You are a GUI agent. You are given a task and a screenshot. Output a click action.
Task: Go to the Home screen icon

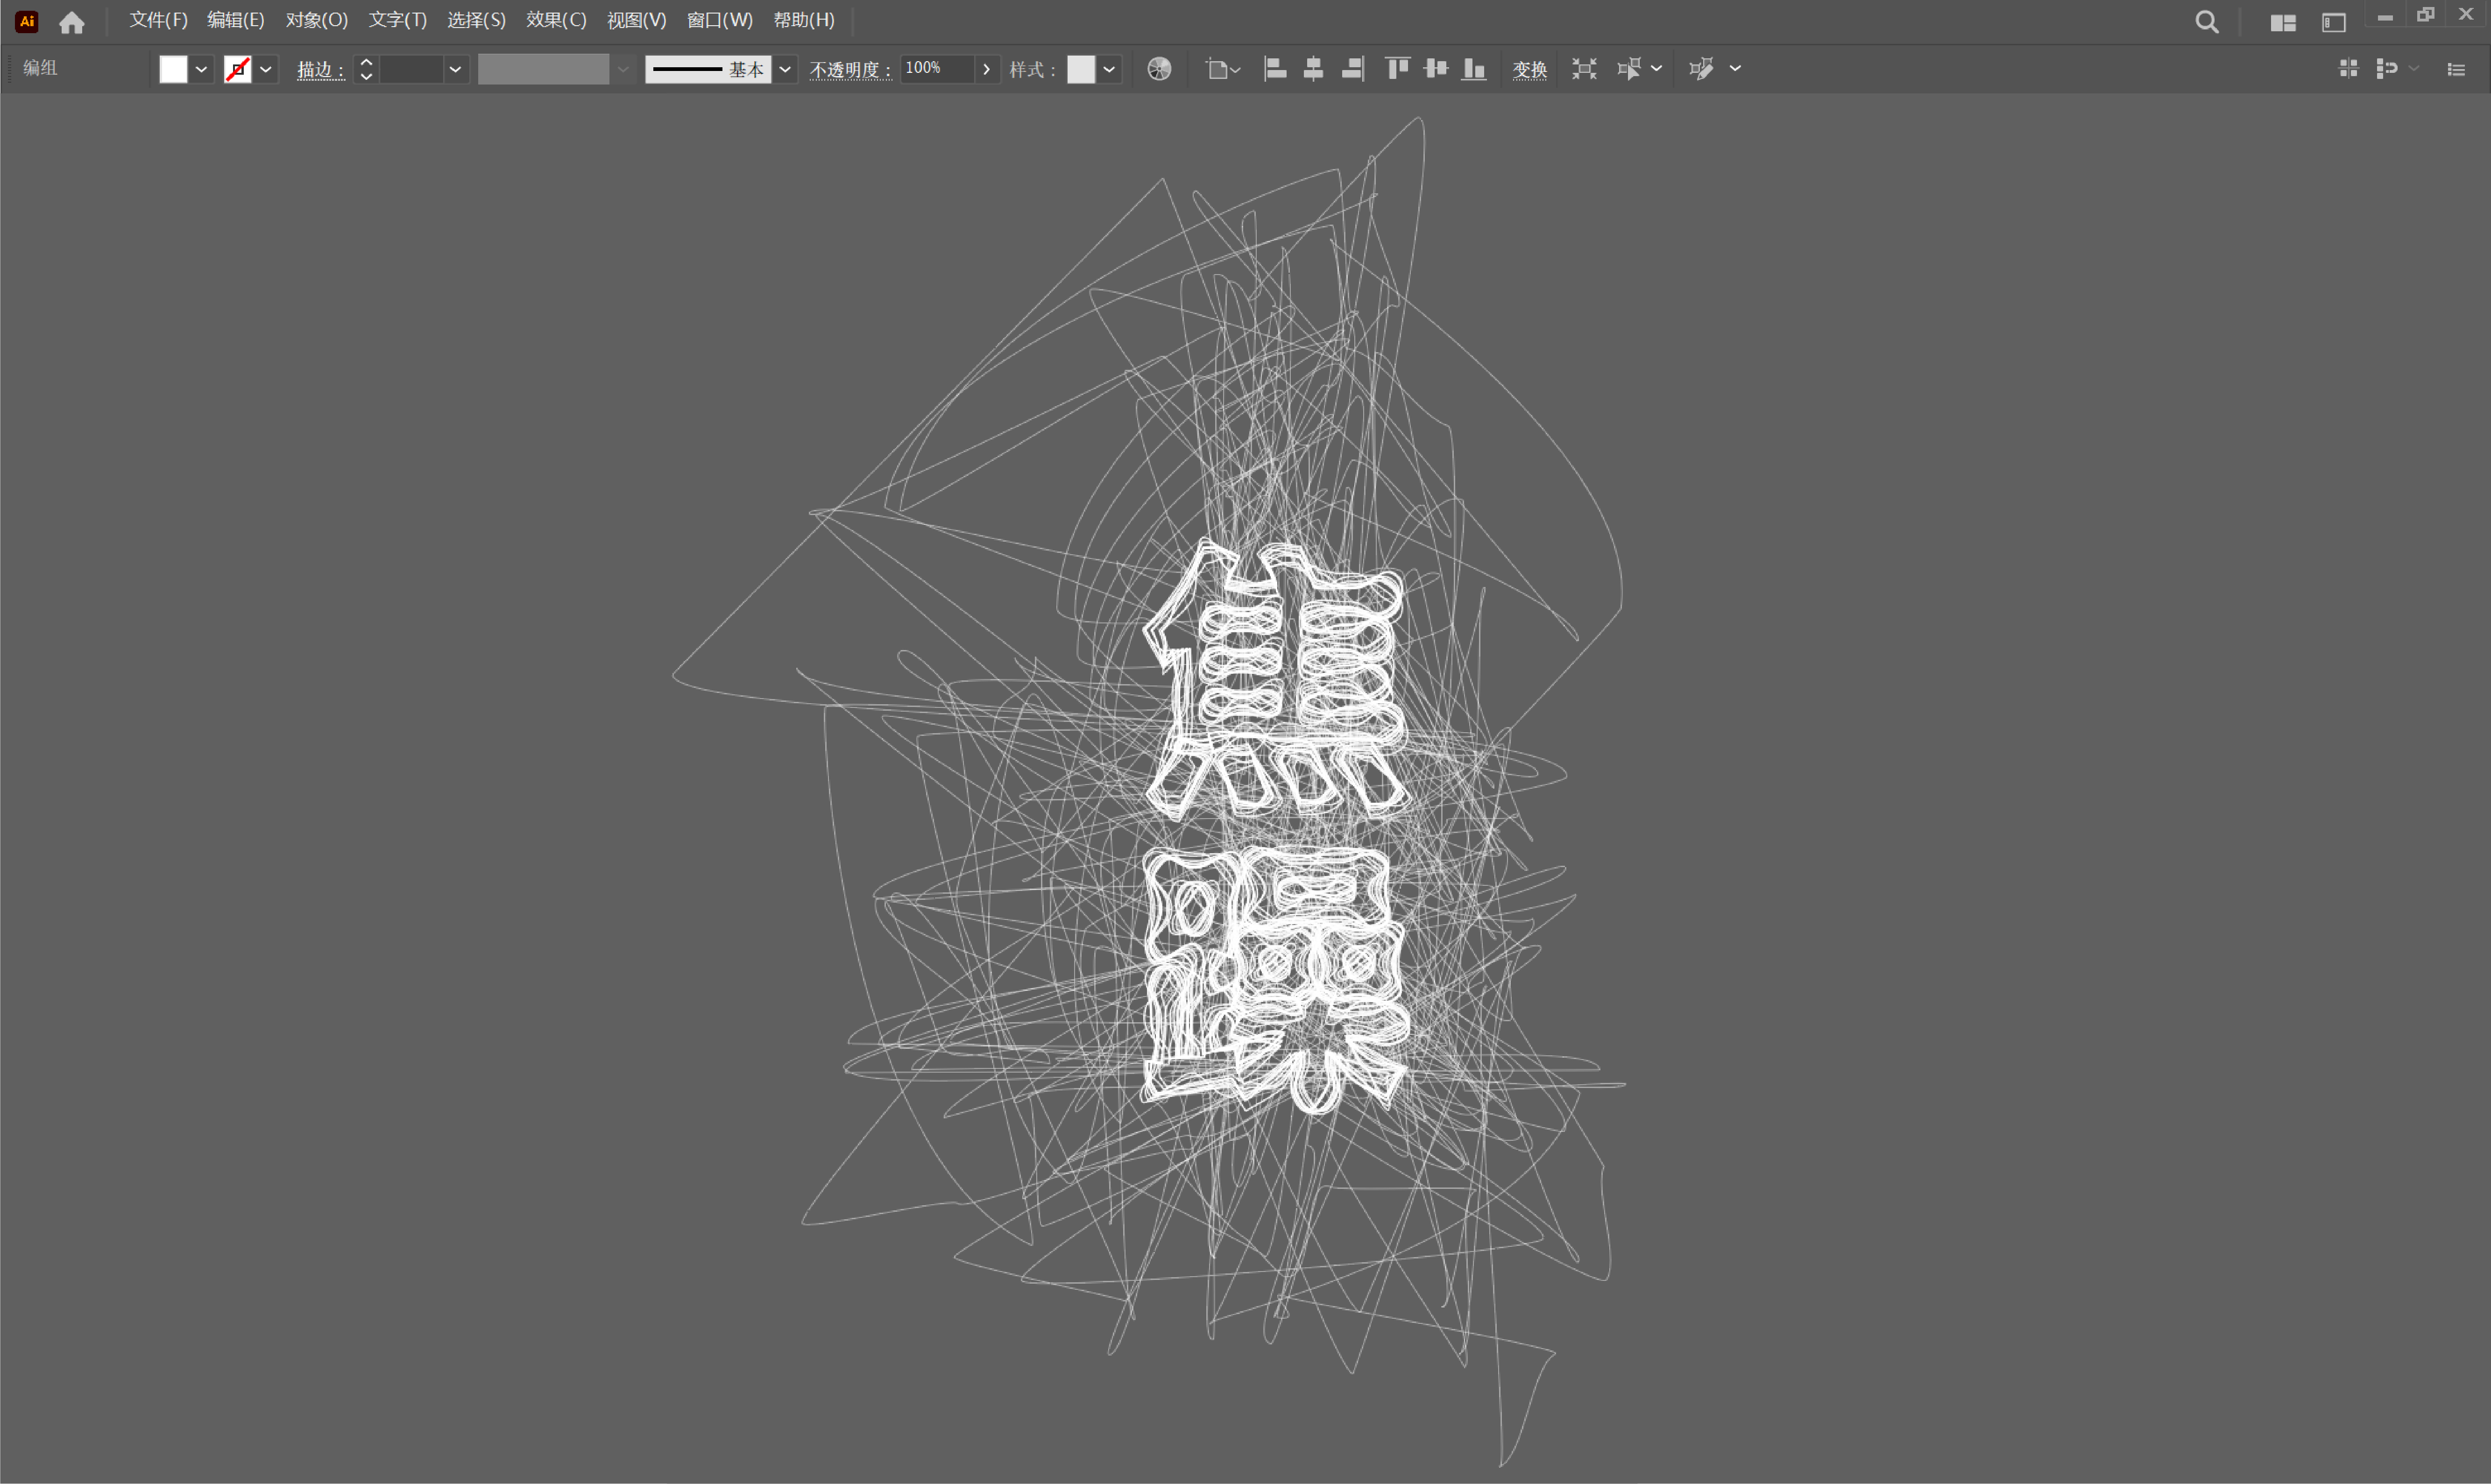[72, 22]
